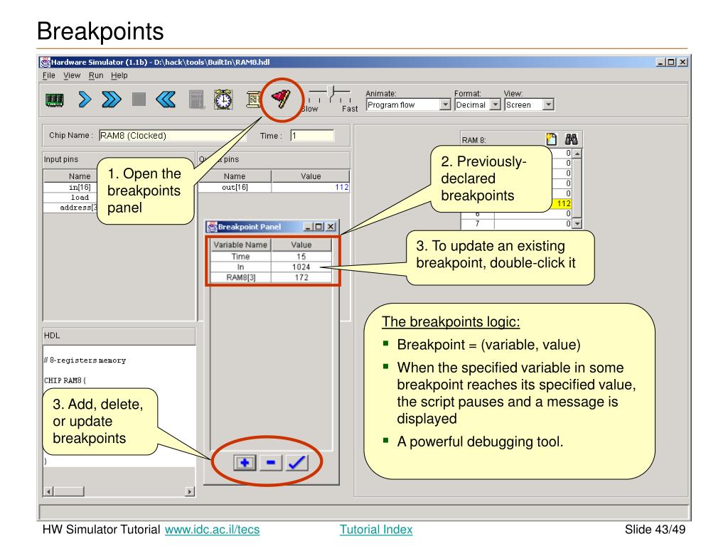Open breakpoints panel via red flag icon
728x546 pixels.
(x=282, y=98)
